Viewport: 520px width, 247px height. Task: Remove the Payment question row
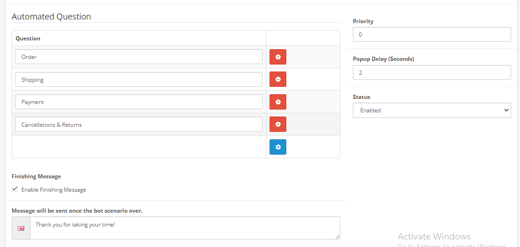(x=278, y=102)
